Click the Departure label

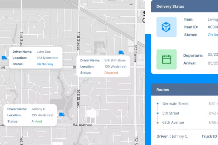point(193,56)
